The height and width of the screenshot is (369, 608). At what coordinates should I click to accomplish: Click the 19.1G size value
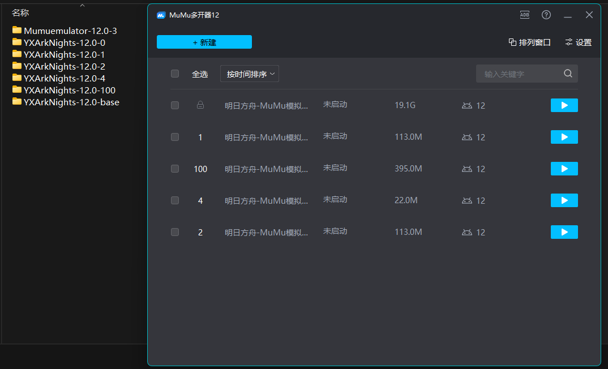tap(405, 105)
